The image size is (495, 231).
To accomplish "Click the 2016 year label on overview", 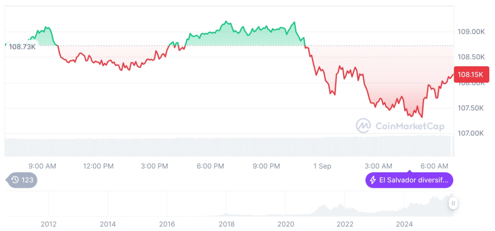I will click(167, 224).
